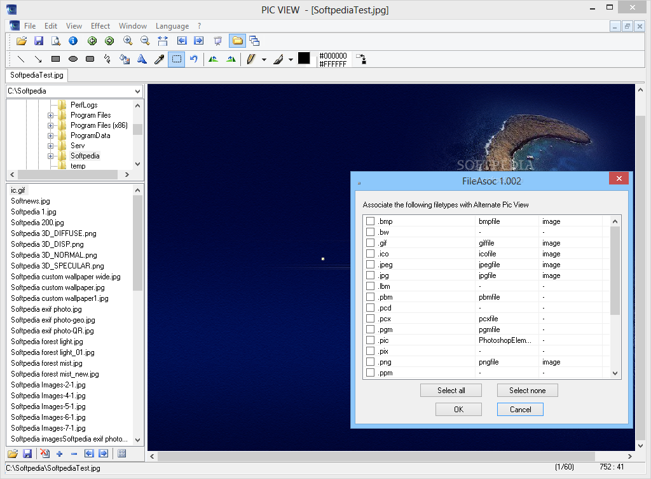Click the undo arrow icon
651x479 pixels.
[194, 59]
